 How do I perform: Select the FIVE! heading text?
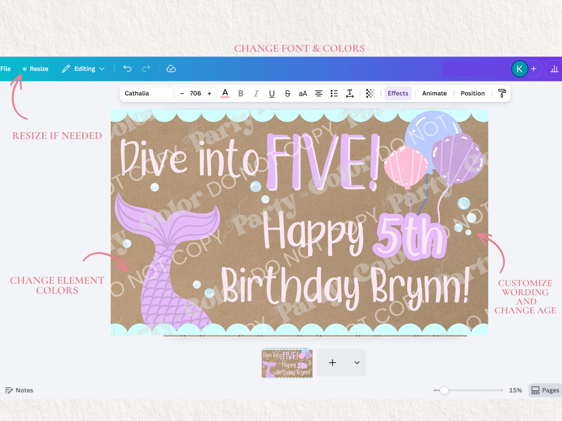pos(323,162)
